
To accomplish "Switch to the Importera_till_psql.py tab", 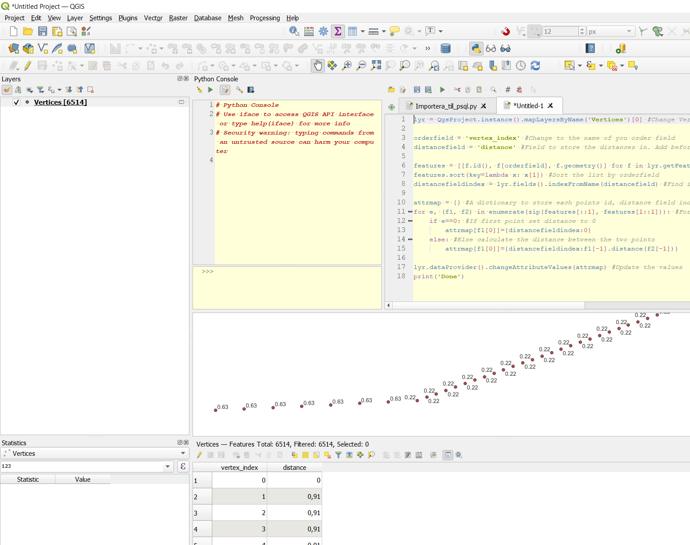I will click(446, 106).
